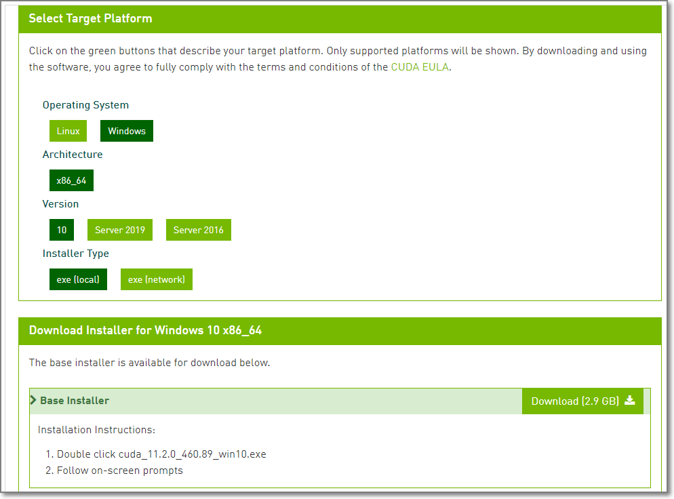
Task: Pick the Server 2019 version
Action: tap(120, 230)
